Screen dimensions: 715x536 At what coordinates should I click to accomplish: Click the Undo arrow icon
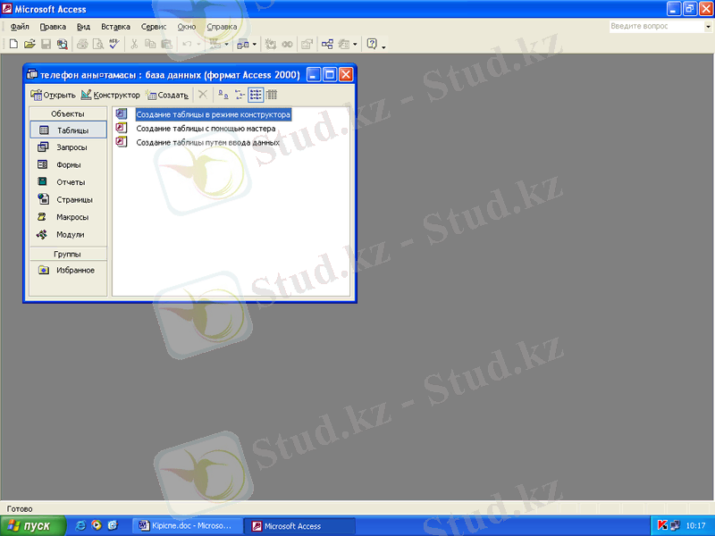[x=187, y=44]
